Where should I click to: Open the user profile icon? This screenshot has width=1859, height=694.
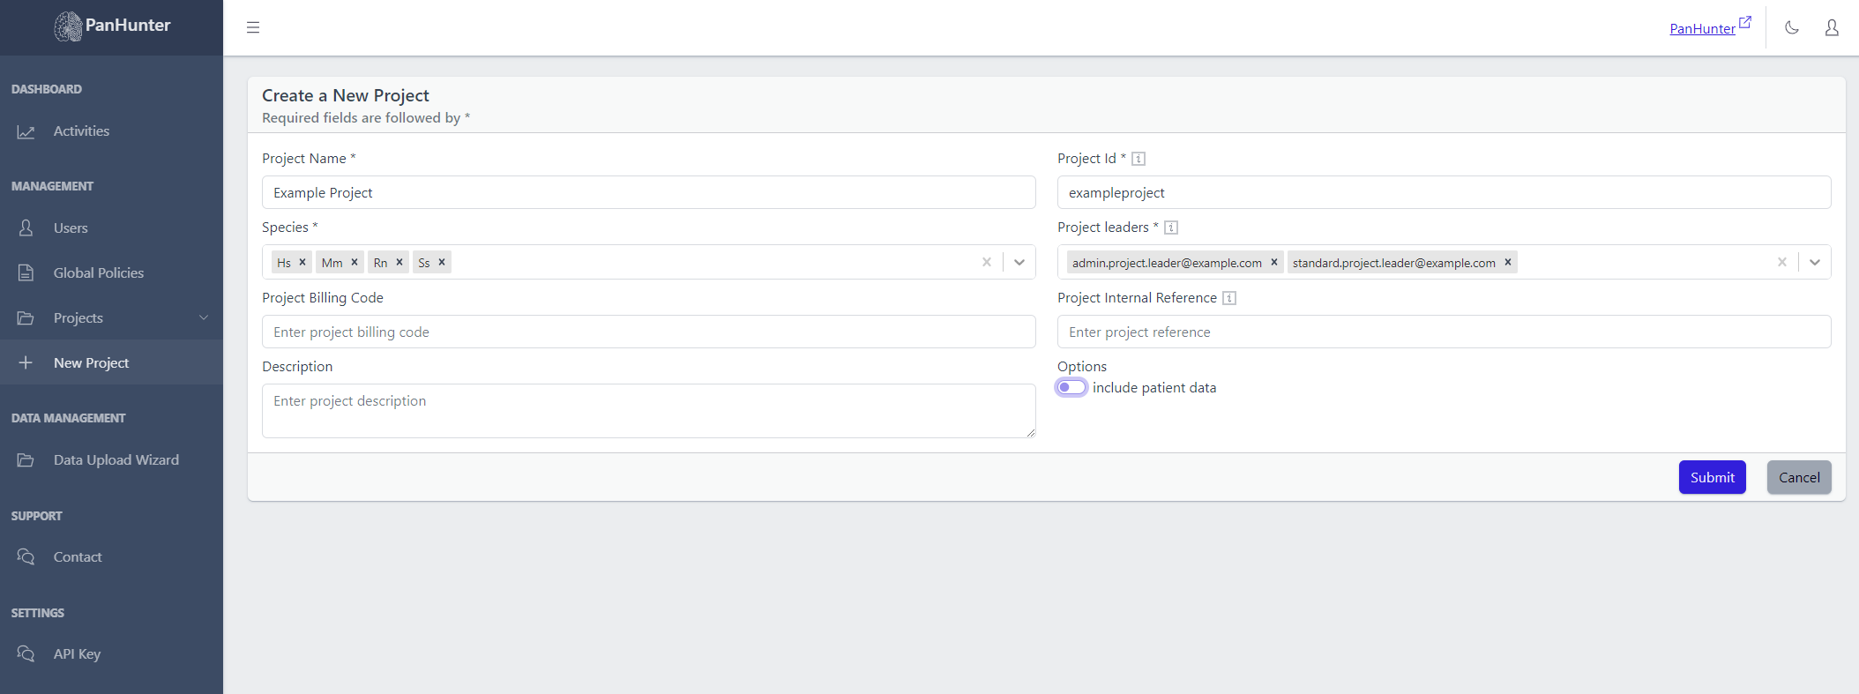(x=1832, y=27)
